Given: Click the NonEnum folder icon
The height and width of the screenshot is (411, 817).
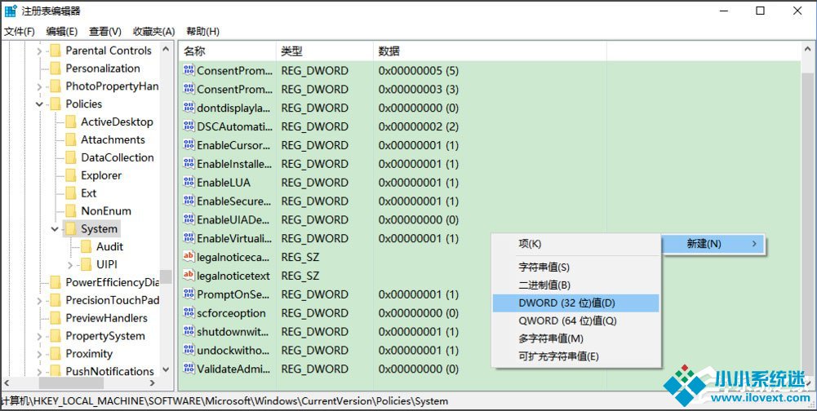Looking at the screenshot, I should point(71,211).
